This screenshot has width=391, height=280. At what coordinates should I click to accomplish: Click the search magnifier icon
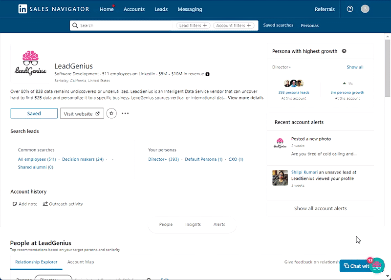pyautogui.click(x=75, y=25)
